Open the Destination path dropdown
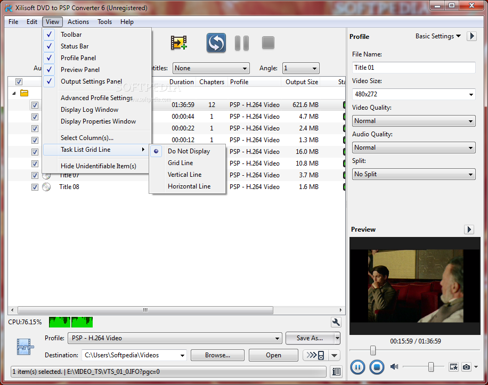 (x=134, y=355)
